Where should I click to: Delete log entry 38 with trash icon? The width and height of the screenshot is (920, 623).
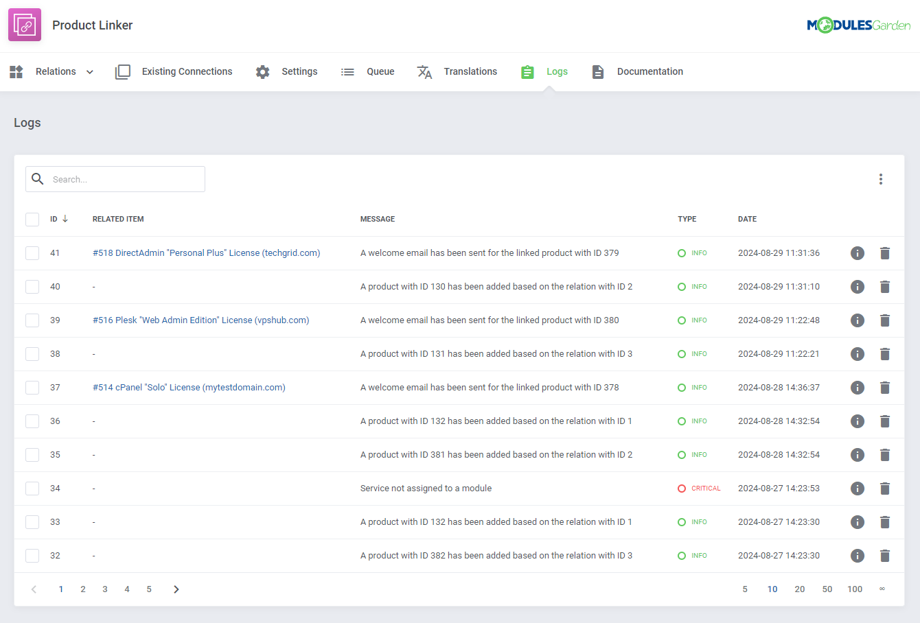click(885, 354)
